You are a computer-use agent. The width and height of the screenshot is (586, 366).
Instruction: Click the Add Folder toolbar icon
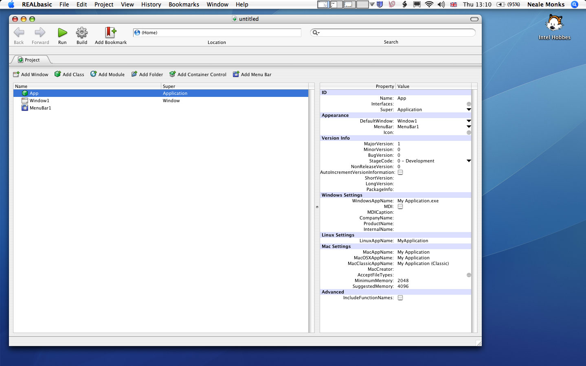(x=134, y=74)
